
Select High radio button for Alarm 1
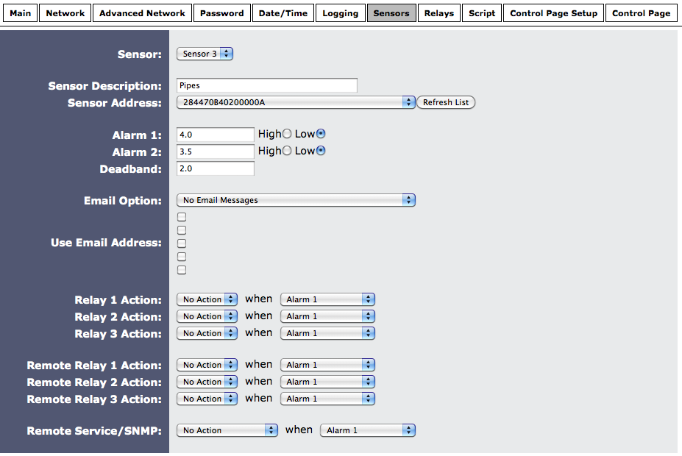pyautogui.click(x=287, y=134)
